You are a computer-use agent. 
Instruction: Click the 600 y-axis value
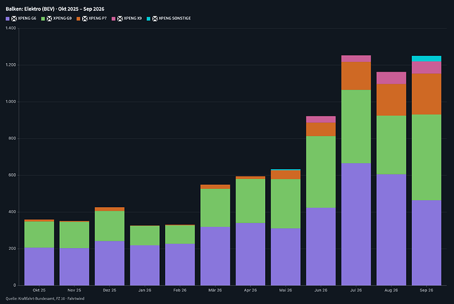pos(13,175)
